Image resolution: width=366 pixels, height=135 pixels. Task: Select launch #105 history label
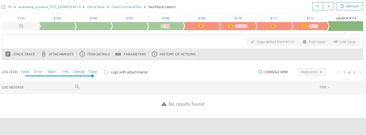coord(57,18)
